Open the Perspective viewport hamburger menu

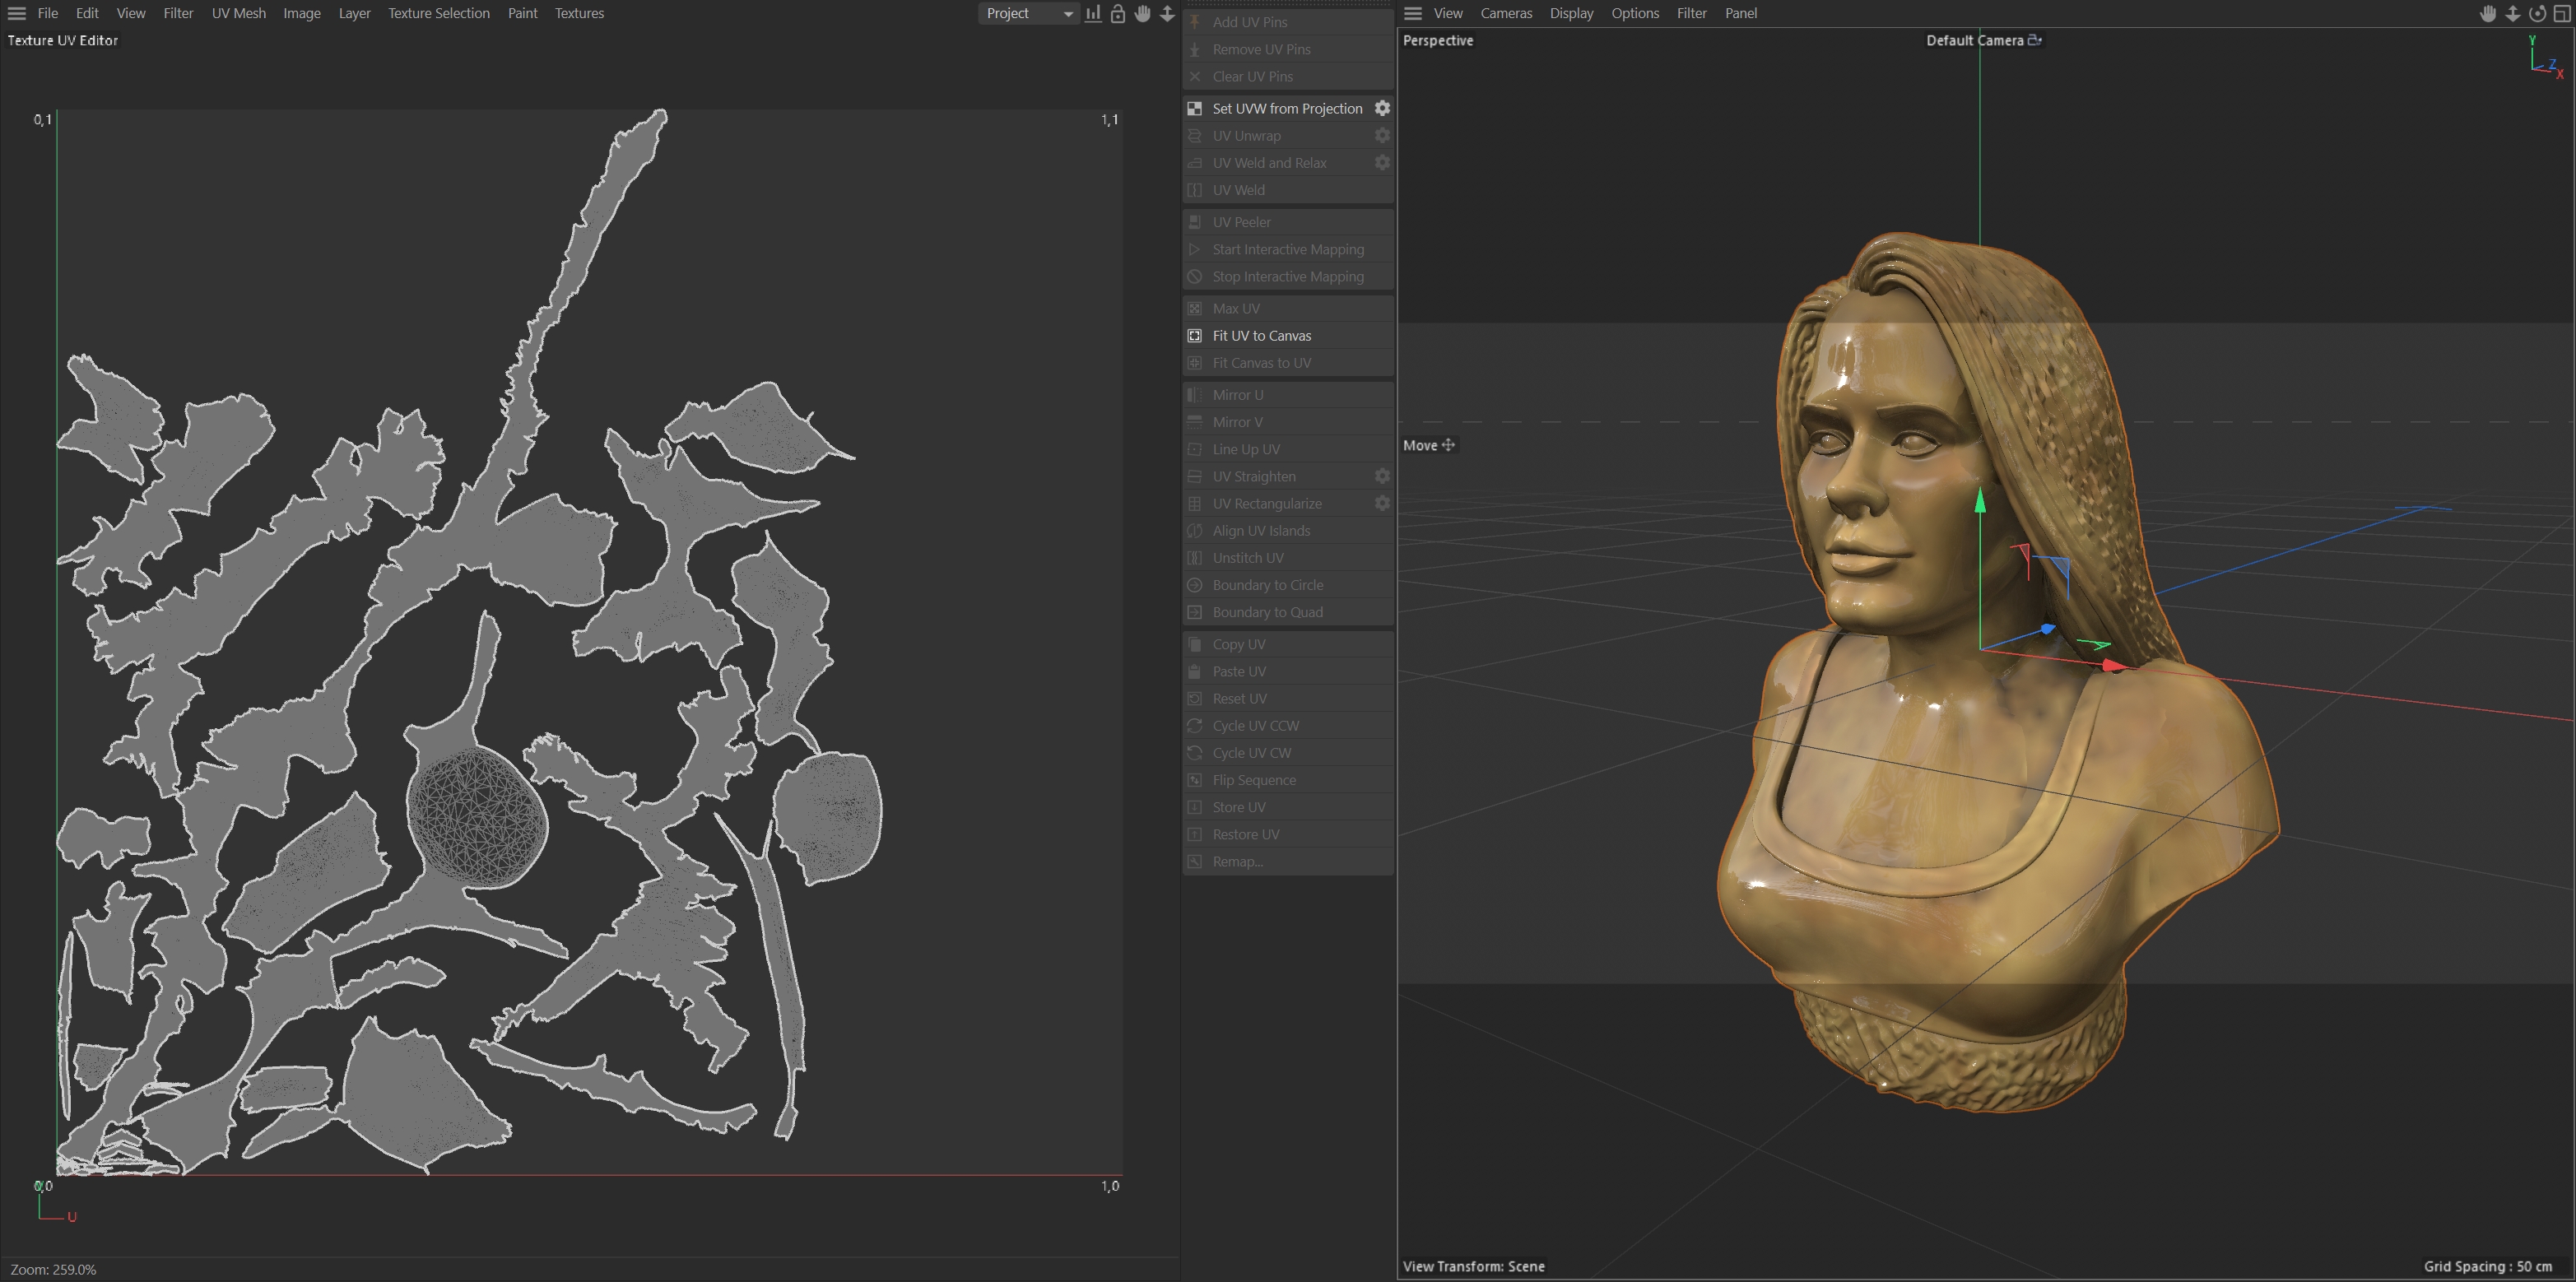(1412, 13)
